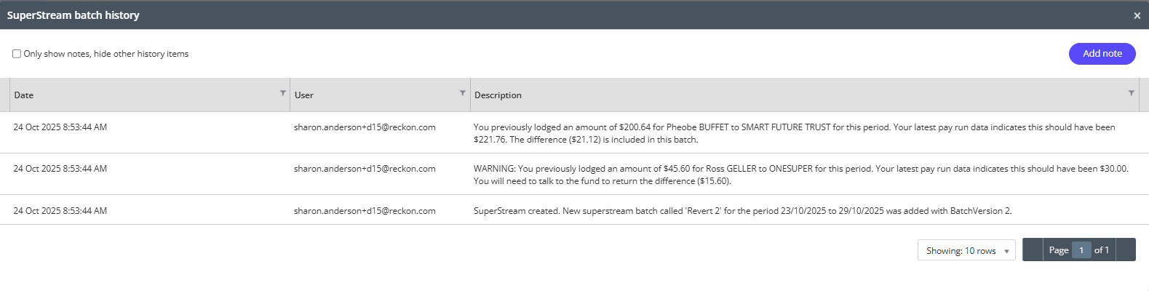The width and height of the screenshot is (1149, 291).
Task: Open the Description column filter icon
Action: pos(1131,93)
